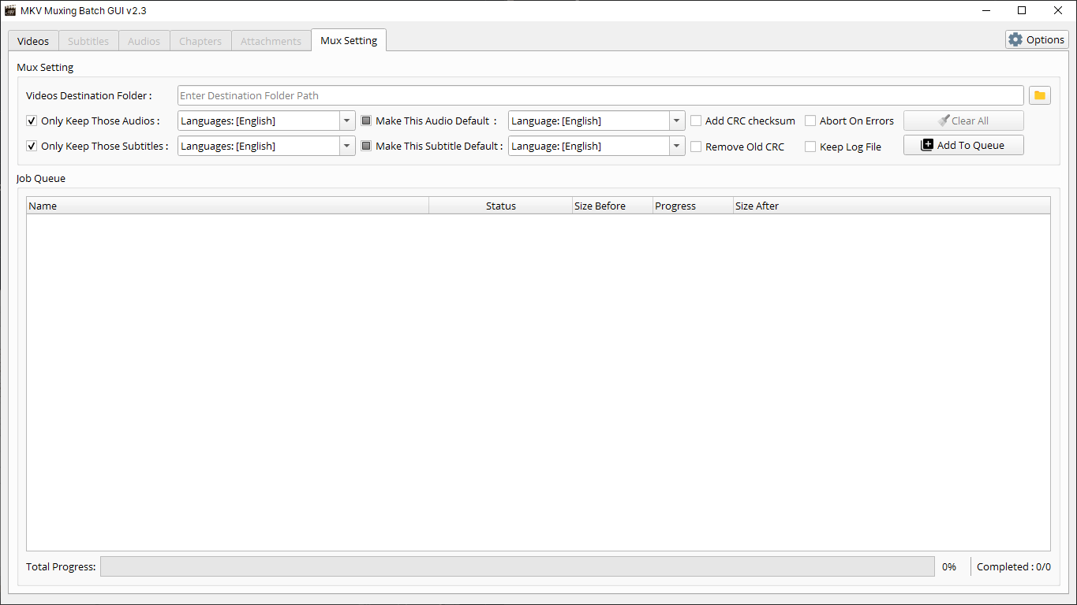Image resolution: width=1077 pixels, height=605 pixels.
Task: Browse for destination folder using folder icon
Action: coord(1039,95)
